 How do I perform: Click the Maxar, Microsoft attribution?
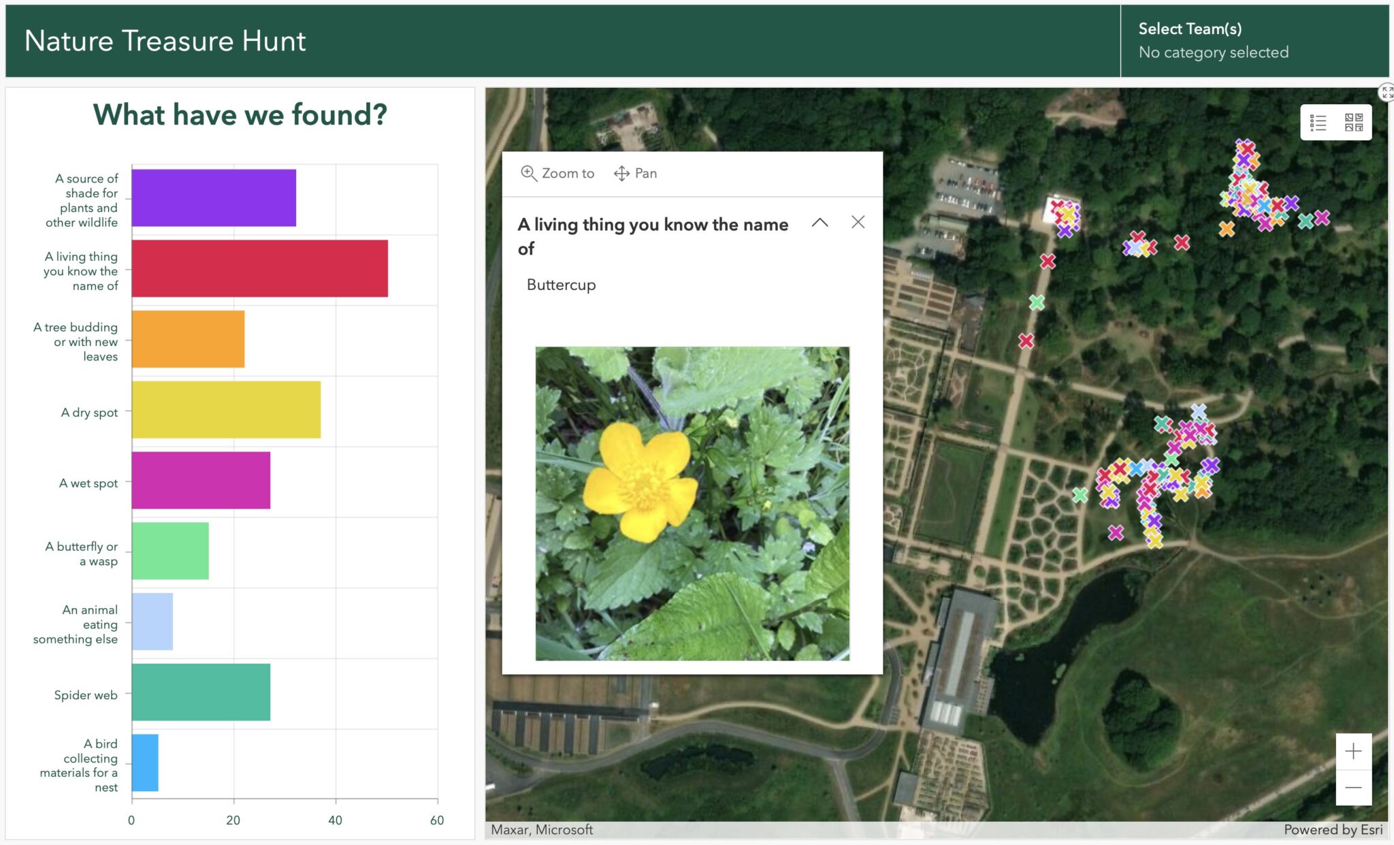(541, 829)
